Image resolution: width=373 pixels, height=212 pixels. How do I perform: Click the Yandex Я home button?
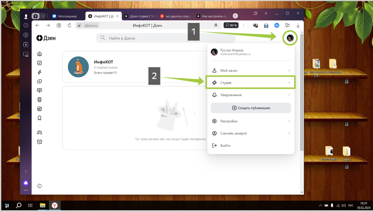pos(59,25)
